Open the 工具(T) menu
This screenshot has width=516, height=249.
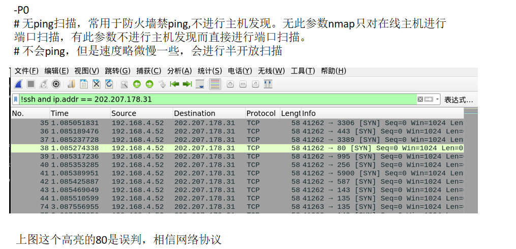(303, 71)
